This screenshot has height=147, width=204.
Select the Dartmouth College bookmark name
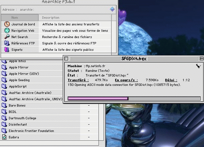pyautogui.click(x=22, y=118)
